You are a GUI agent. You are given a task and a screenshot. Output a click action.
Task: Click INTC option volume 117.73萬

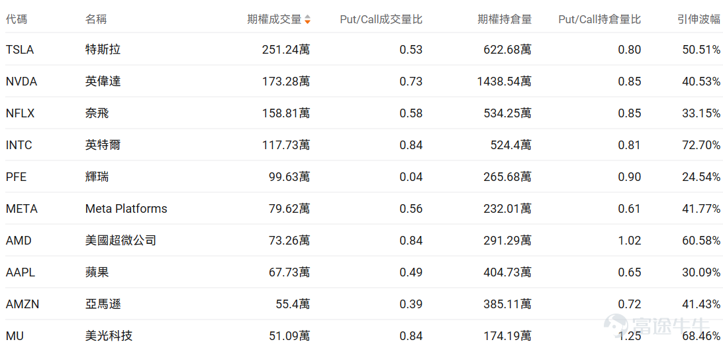click(x=286, y=145)
